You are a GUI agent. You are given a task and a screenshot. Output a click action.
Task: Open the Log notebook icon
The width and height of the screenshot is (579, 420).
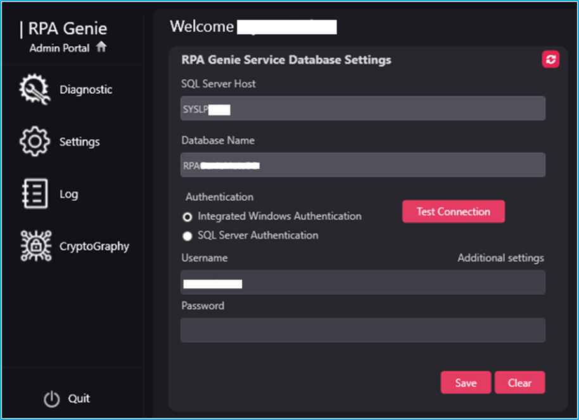(x=35, y=194)
